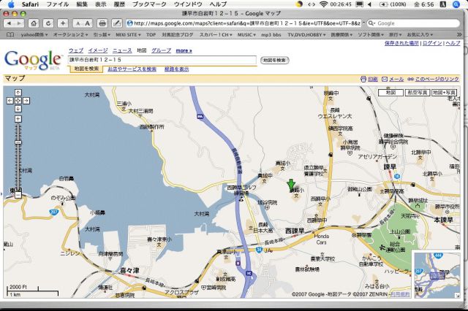Click the pan left arrow on map
Image resolution: width=468 pixels, height=311 pixels.
pyautogui.click(x=11, y=100)
